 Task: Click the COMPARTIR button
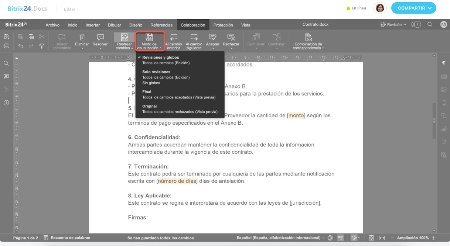(x=413, y=8)
